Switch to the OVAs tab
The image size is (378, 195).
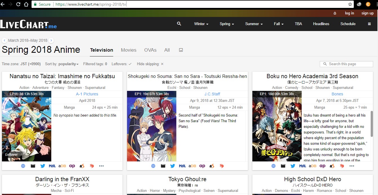pyautogui.click(x=150, y=50)
